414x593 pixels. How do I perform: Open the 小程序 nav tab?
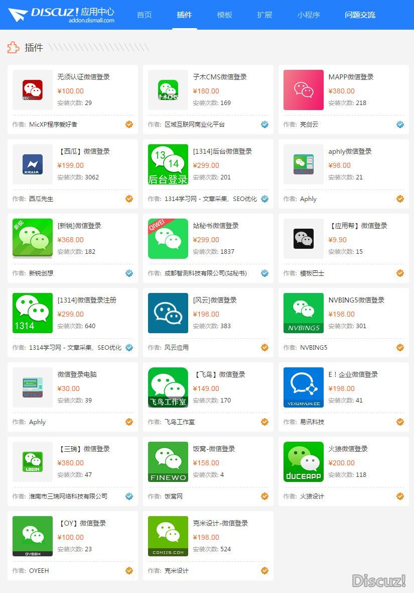click(x=309, y=15)
